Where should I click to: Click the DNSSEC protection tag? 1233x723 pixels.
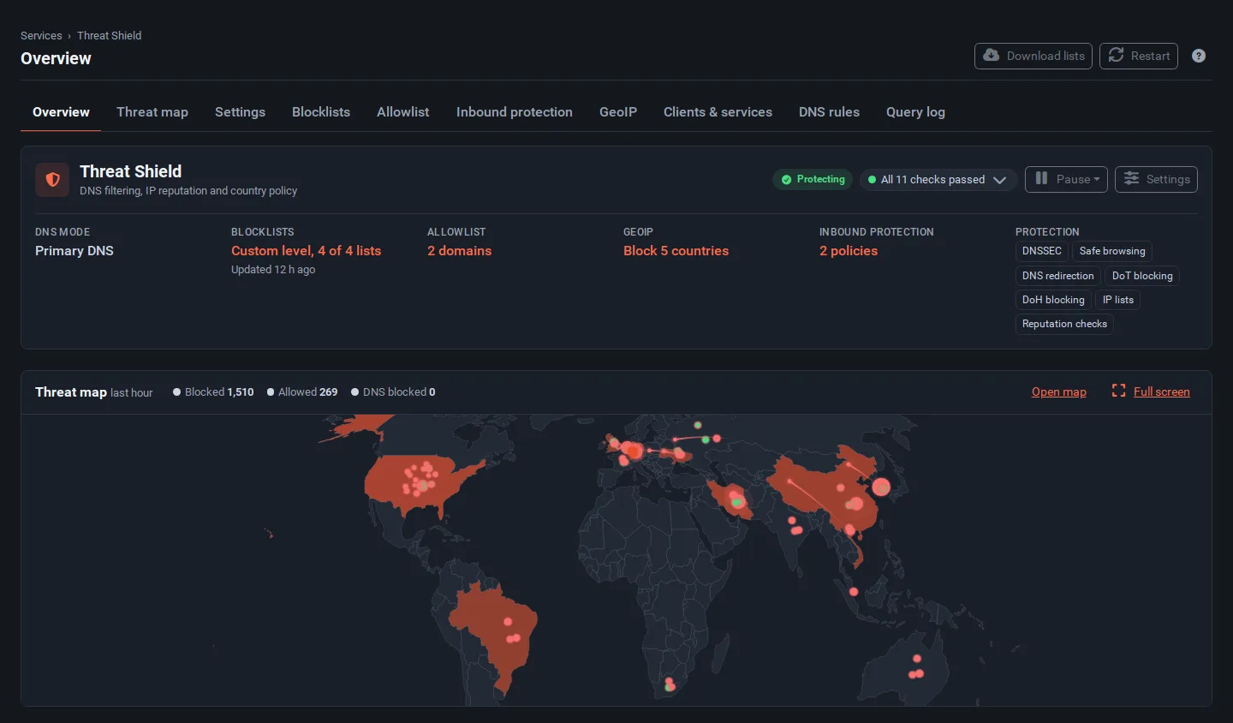click(1041, 251)
